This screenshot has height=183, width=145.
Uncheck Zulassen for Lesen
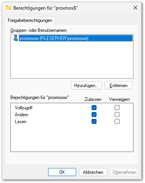pos(94,122)
